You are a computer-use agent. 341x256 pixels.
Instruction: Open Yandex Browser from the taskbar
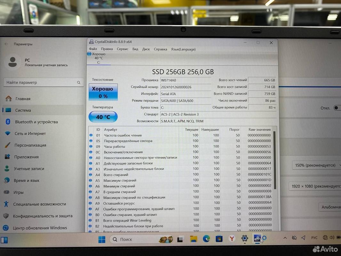coord(232,239)
